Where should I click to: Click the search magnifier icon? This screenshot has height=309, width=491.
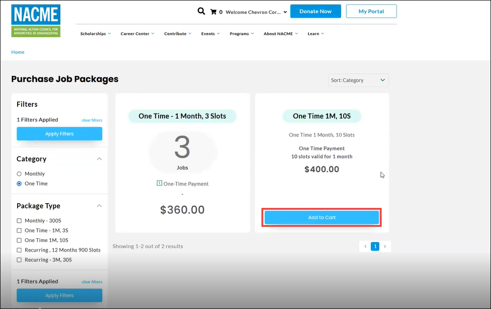(x=201, y=11)
